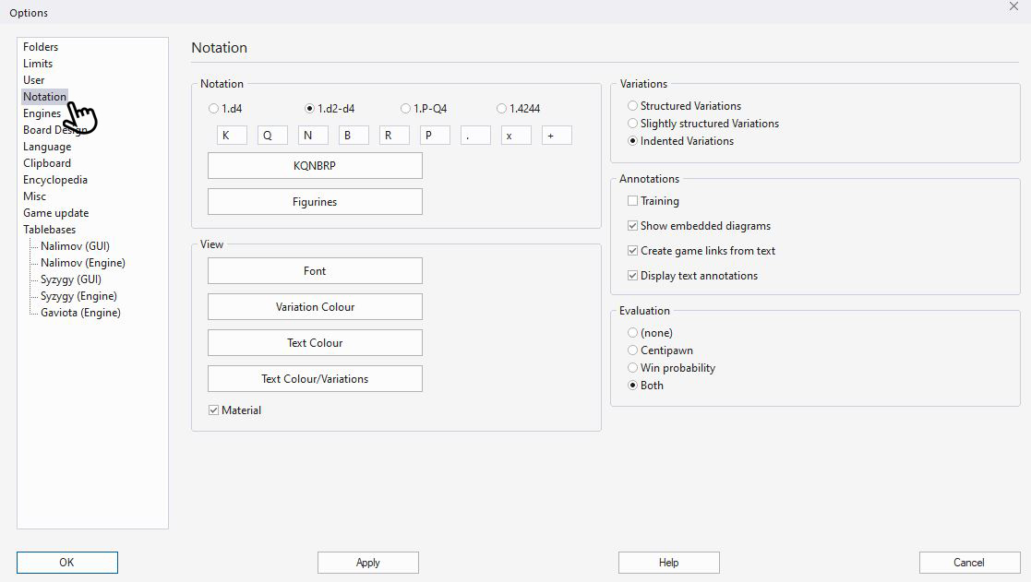The image size is (1031, 582).
Task: Close the Options dialog window
Action: click(1013, 6)
